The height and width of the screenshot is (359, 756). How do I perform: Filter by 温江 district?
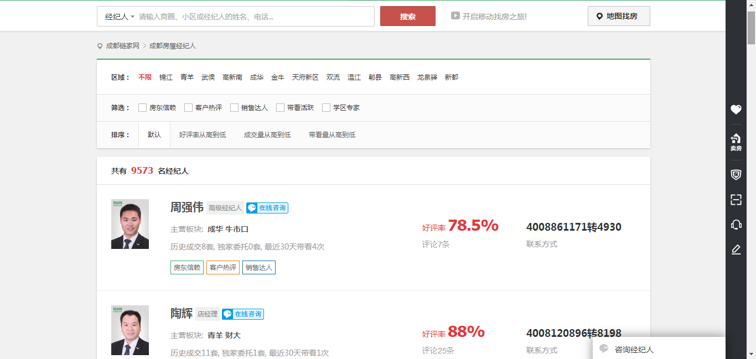coord(354,77)
